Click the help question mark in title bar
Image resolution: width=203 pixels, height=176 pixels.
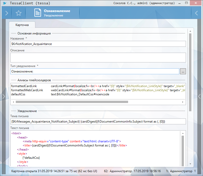tap(179, 3)
